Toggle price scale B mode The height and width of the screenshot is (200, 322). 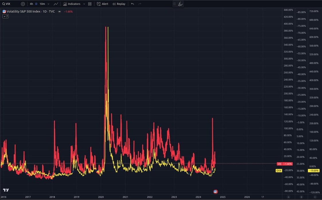301,197
